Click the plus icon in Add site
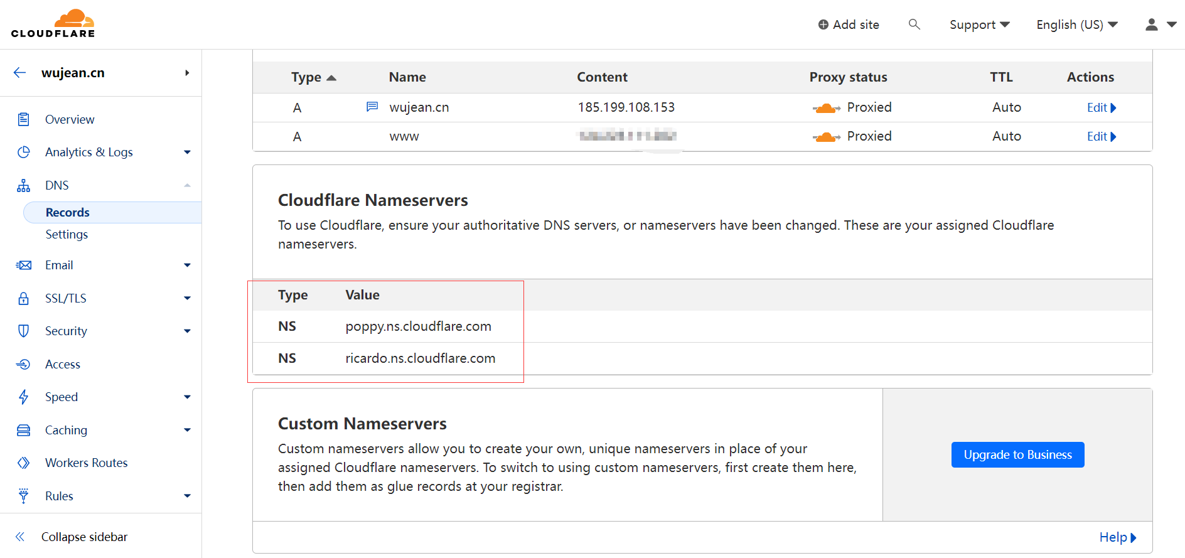 823,24
